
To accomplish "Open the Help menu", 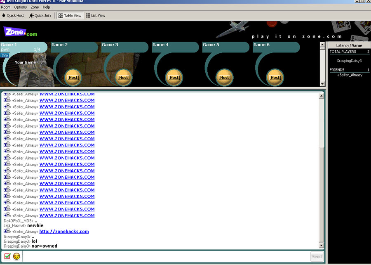I will tap(46, 7).
